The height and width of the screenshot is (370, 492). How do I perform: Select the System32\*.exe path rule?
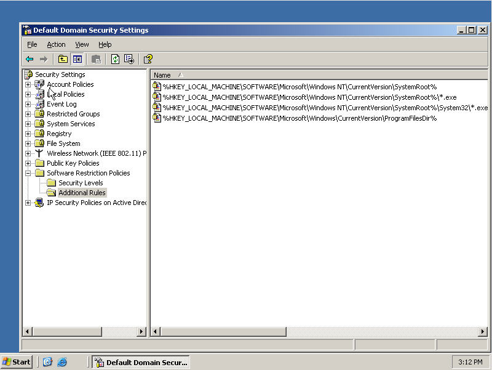coord(325,107)
